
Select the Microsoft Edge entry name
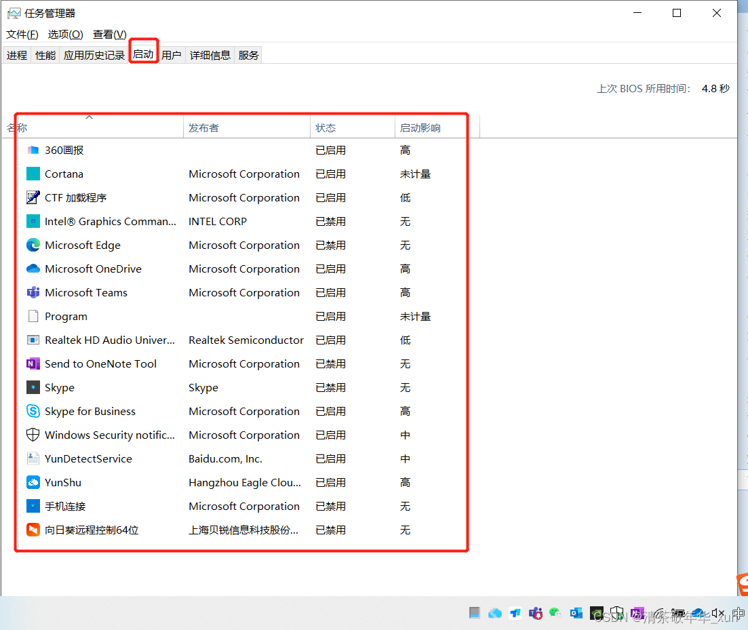[x=83, y=245]
